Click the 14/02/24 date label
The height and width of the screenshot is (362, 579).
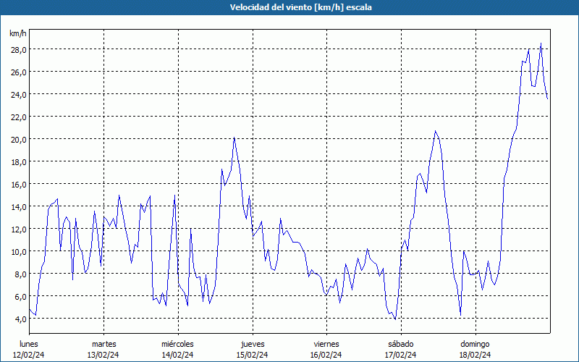pyautogui.click(x=177, y=355)
